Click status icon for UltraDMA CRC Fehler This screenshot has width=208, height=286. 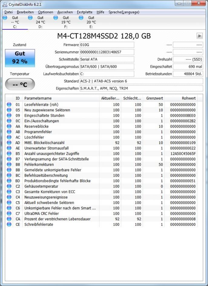[x=9, y=213]
